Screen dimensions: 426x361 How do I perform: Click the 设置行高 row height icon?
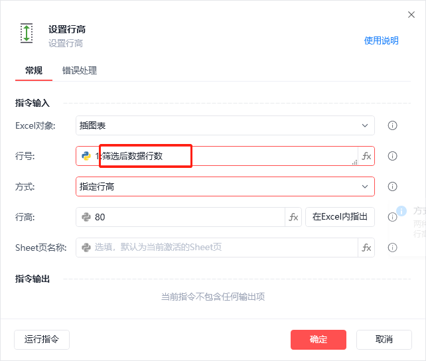[27, 33]
